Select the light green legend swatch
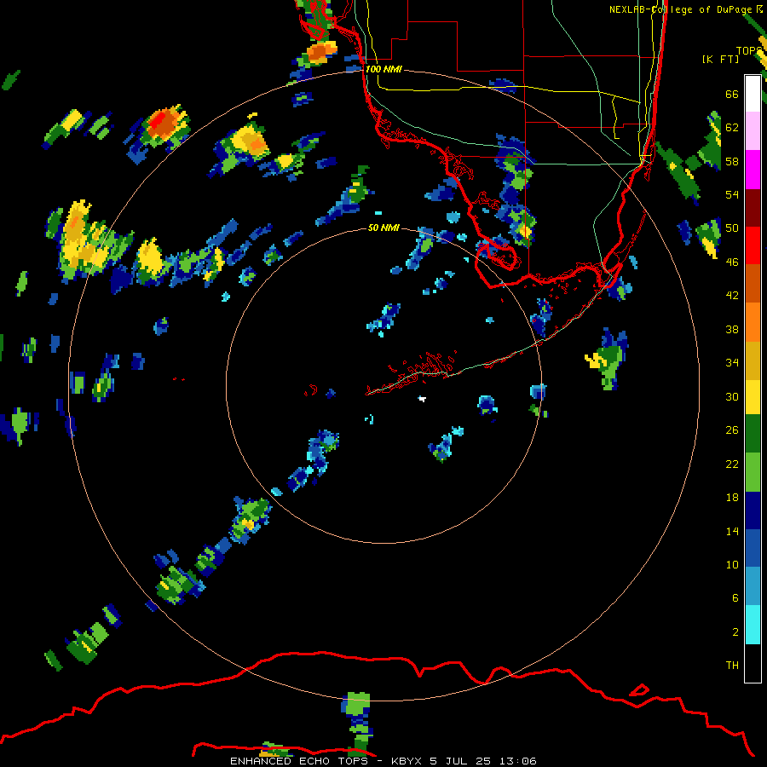 click(x=753, y=472)
